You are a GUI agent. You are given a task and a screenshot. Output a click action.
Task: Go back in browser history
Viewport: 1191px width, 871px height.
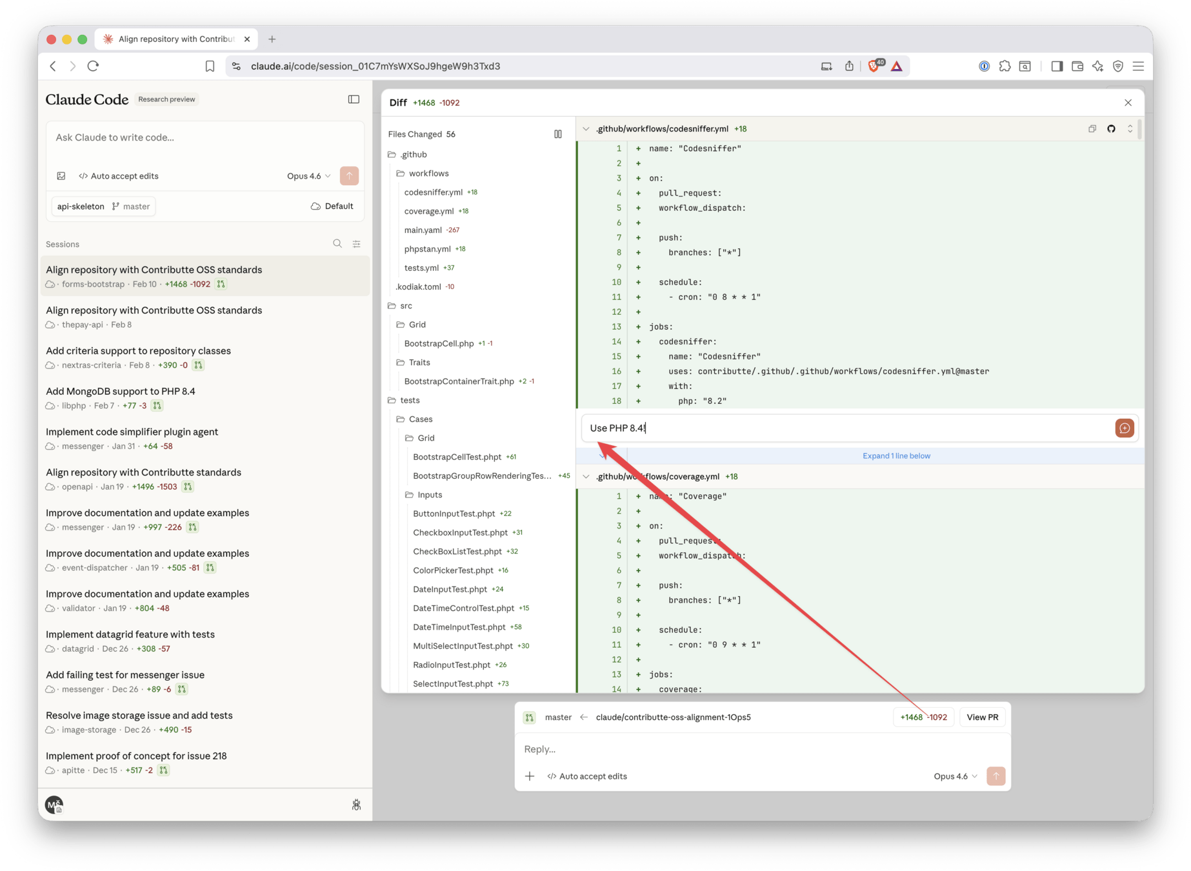[53, 66]
